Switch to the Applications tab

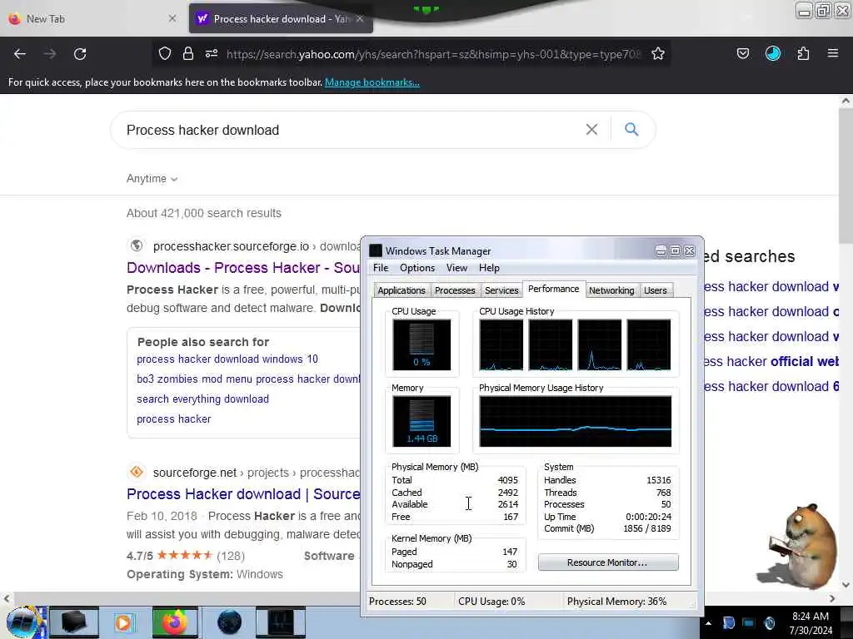[x=402, y=290]
